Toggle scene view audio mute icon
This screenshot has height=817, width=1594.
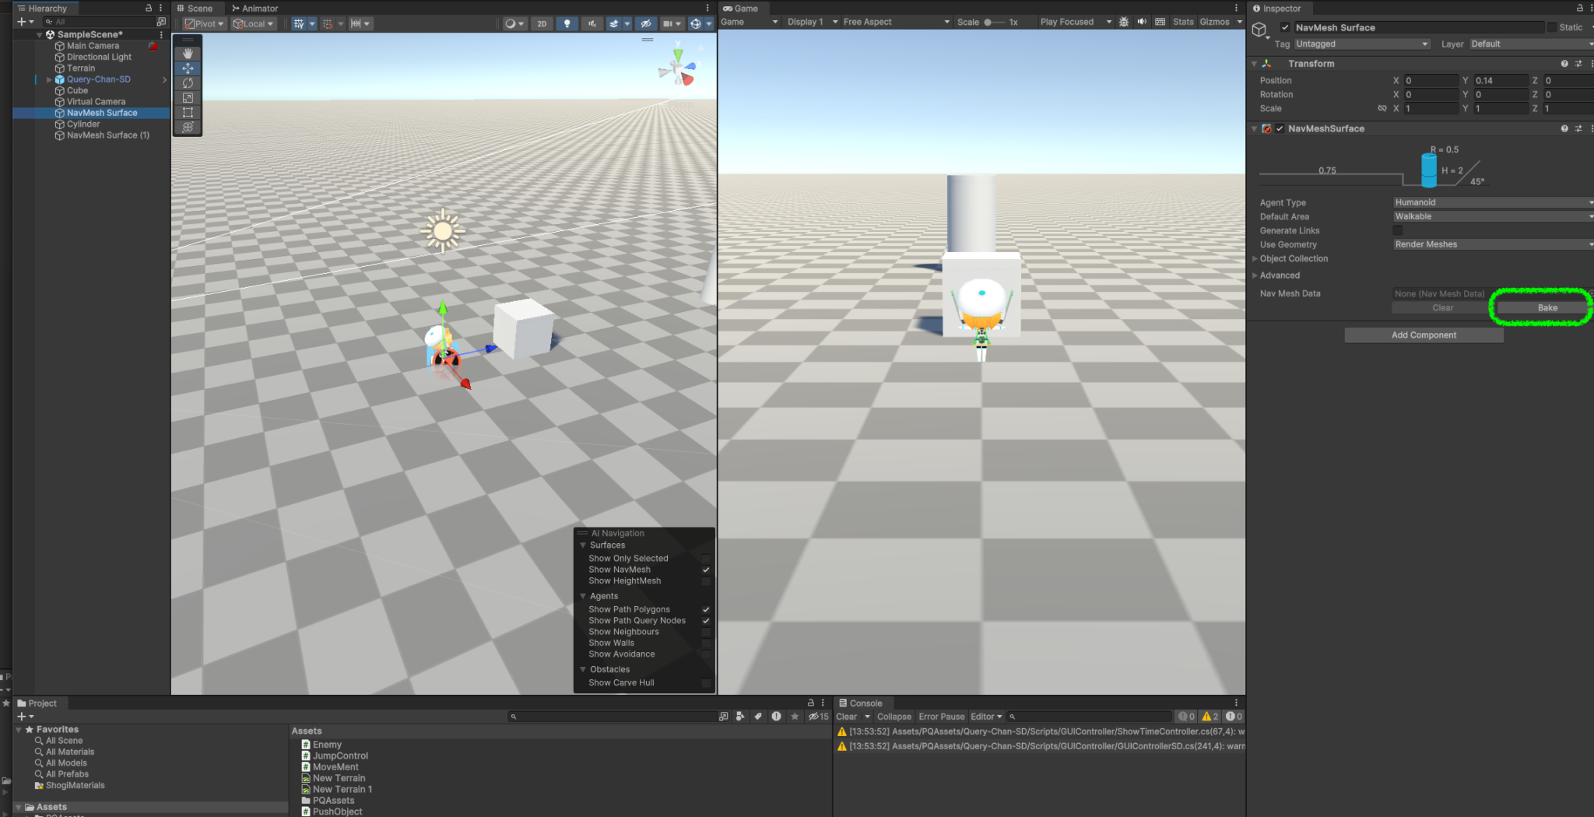(x=592, y=23)
